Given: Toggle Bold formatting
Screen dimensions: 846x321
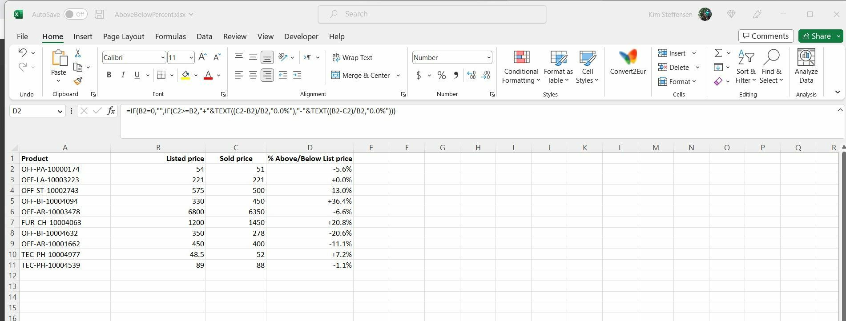Looking at the screenshot, I should pyautogui.click(x=109, y=75).
